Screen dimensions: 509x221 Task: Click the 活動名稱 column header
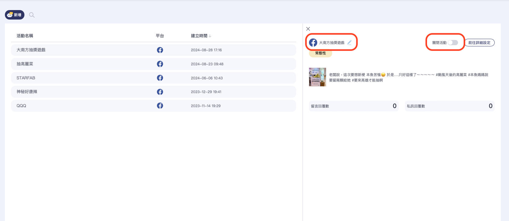(25, 36)
